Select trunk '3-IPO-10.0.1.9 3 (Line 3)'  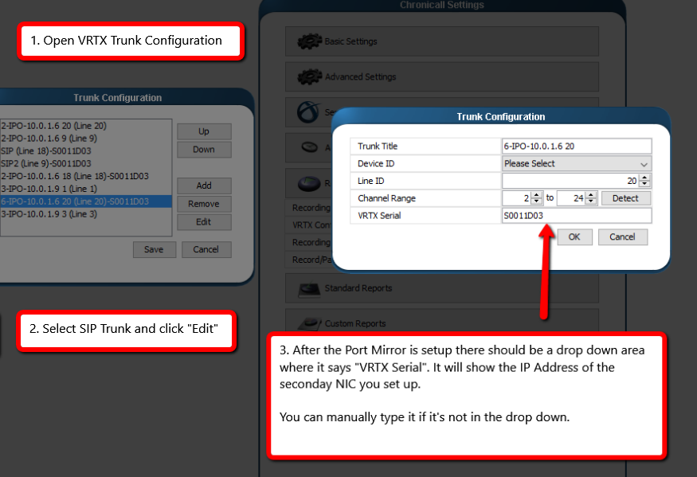tap(86, 214)
